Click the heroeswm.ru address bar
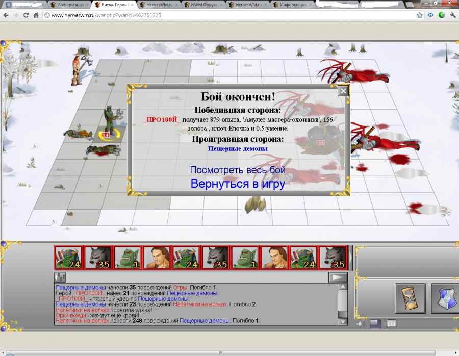This screenshot has height=356, width=459. coord(229,15)
